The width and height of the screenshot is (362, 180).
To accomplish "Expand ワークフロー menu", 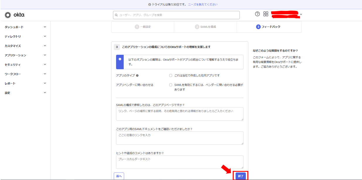I will [x=25, y=74].
